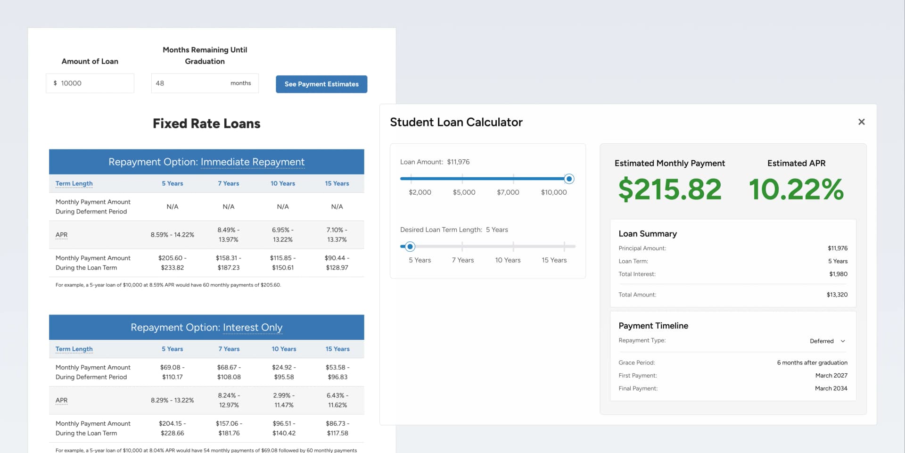Click the Amount of Loan input field
905x453 pixels.
(90, 83)
